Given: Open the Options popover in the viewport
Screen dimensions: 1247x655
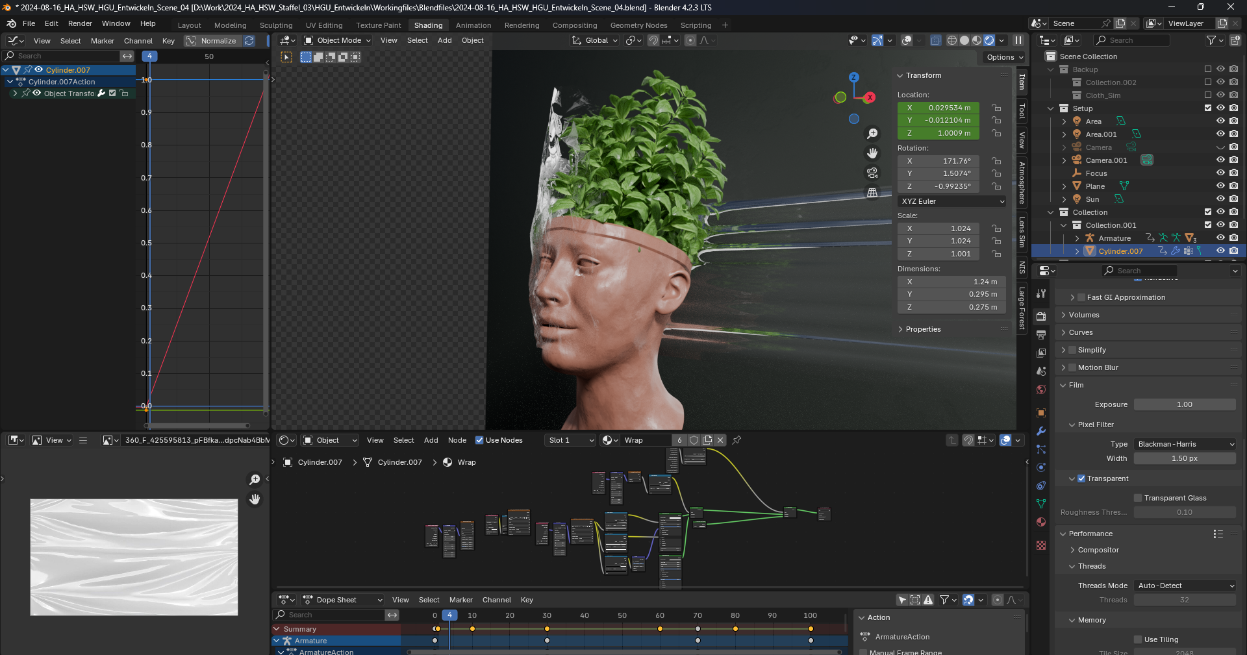Looking at the screenshot, I should 1004,57.
